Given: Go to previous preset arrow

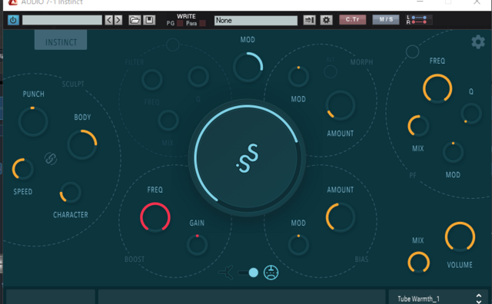Looking at the screenshot, I should [109, 21].
